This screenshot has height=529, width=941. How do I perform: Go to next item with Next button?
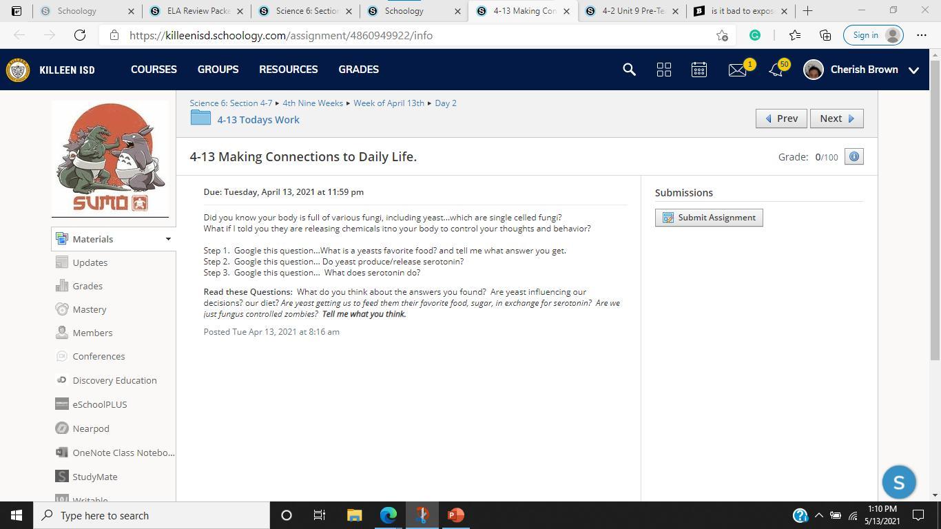pos(836,118)
